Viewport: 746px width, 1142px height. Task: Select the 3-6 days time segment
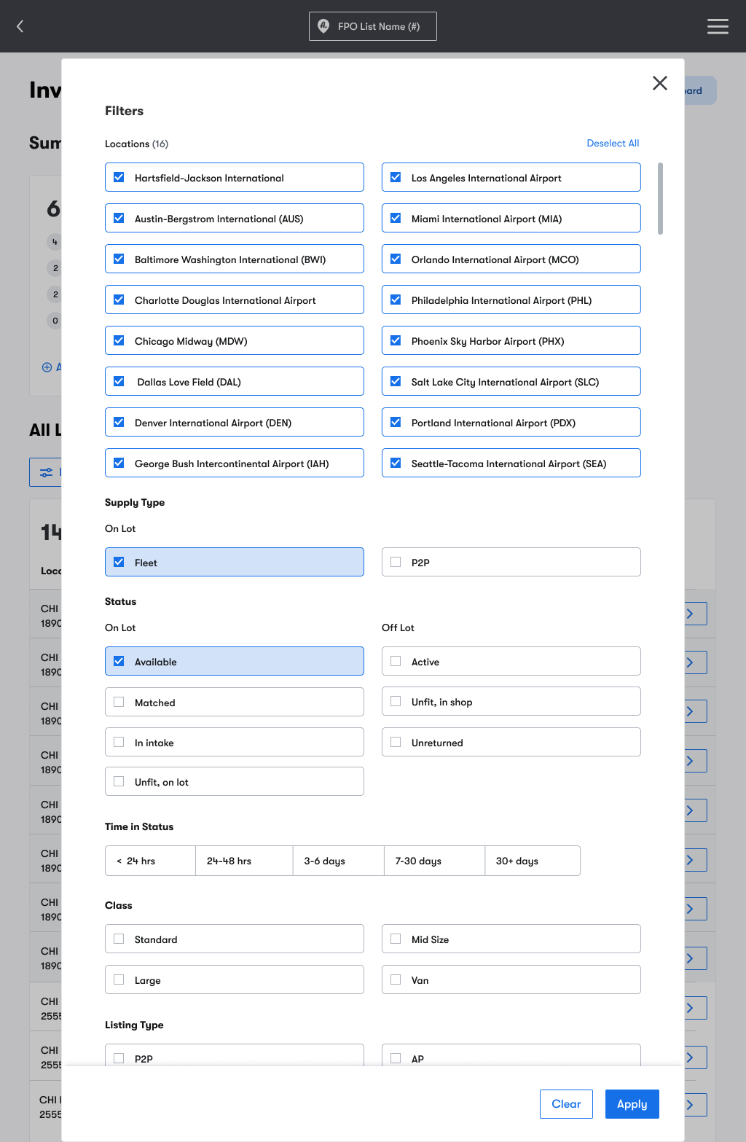click(x=339, y=861)
